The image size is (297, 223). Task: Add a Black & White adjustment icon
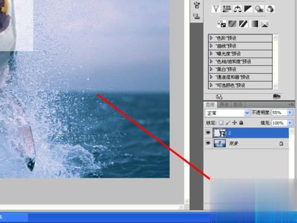[248, 9]
